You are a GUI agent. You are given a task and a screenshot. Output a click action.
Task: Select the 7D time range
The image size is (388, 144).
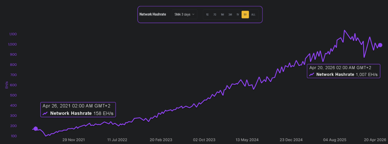pos(215,15)
